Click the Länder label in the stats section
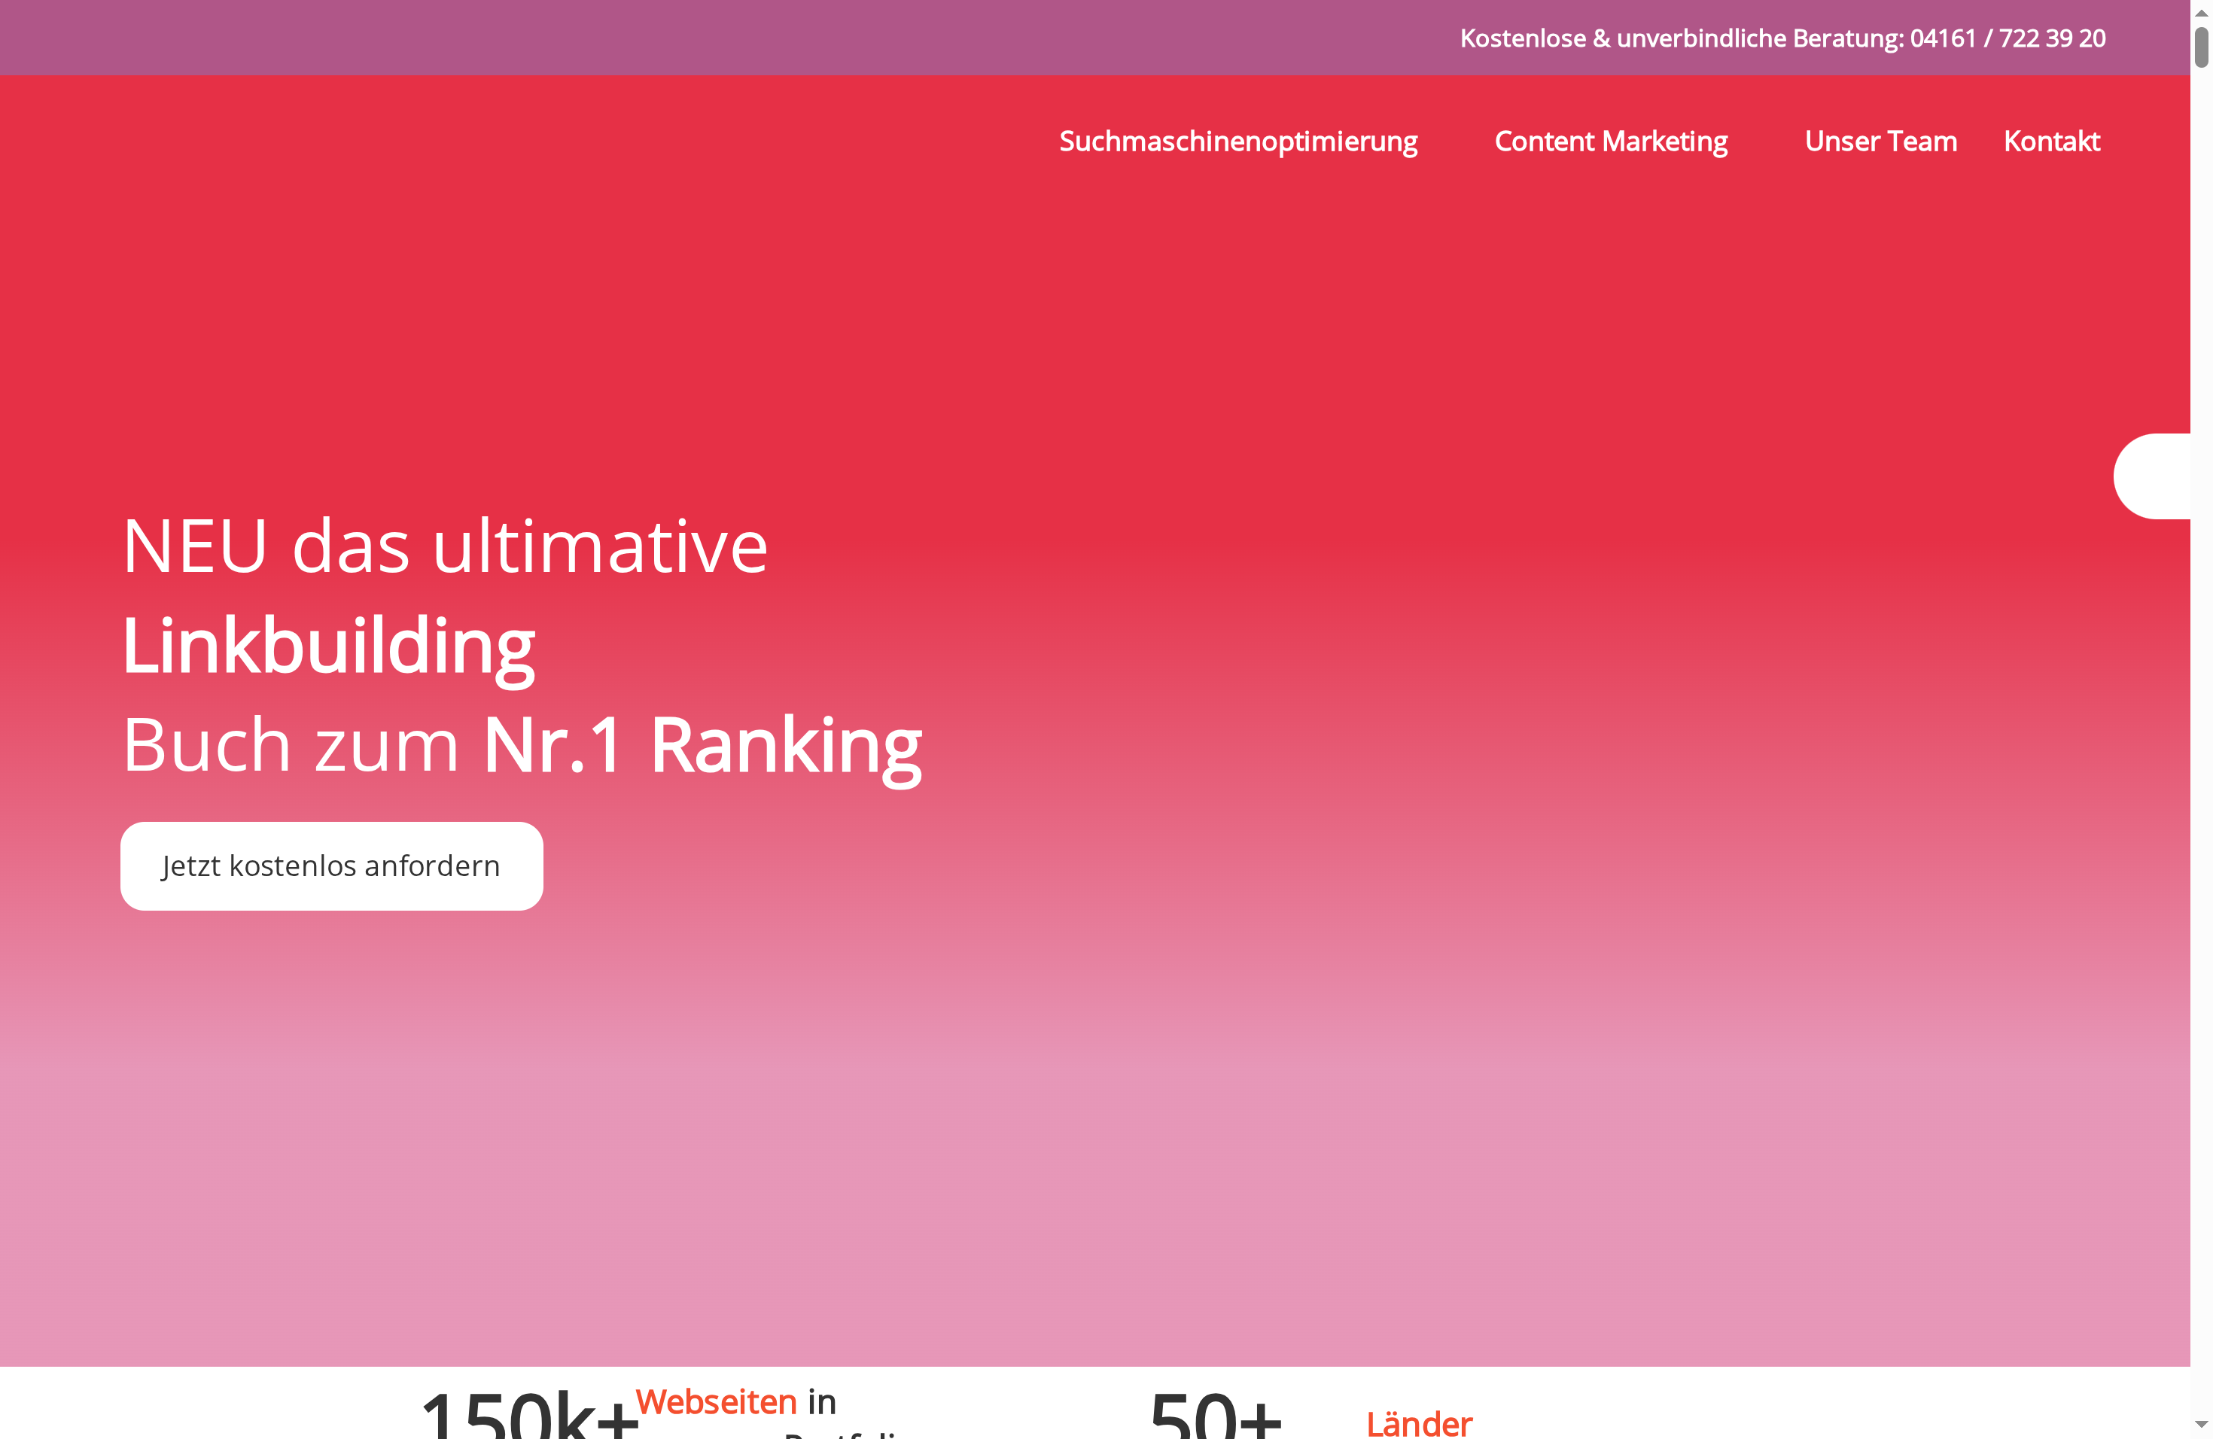The image size is (2213, 1439). coord(1419,1423)
